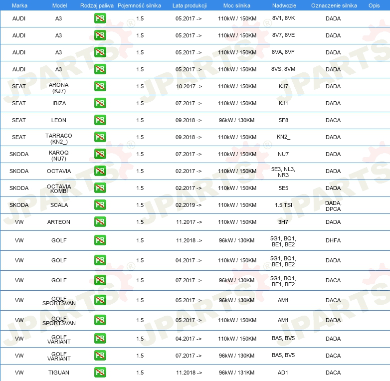Click body code 1.5 TSI
Screen dimensions: 390x381
point(283,205)
